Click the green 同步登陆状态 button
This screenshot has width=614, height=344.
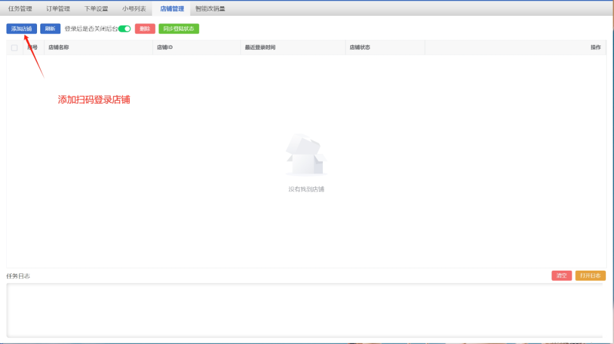click(x=179, y=28)
